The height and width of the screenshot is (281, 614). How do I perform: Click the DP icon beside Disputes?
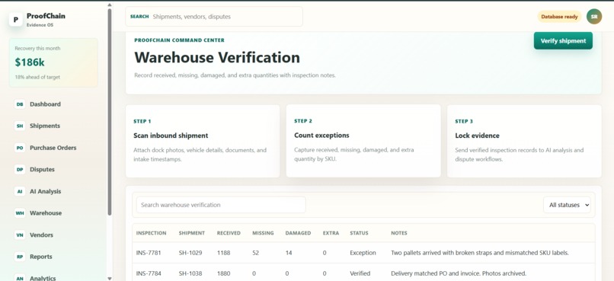coord(20,170)
